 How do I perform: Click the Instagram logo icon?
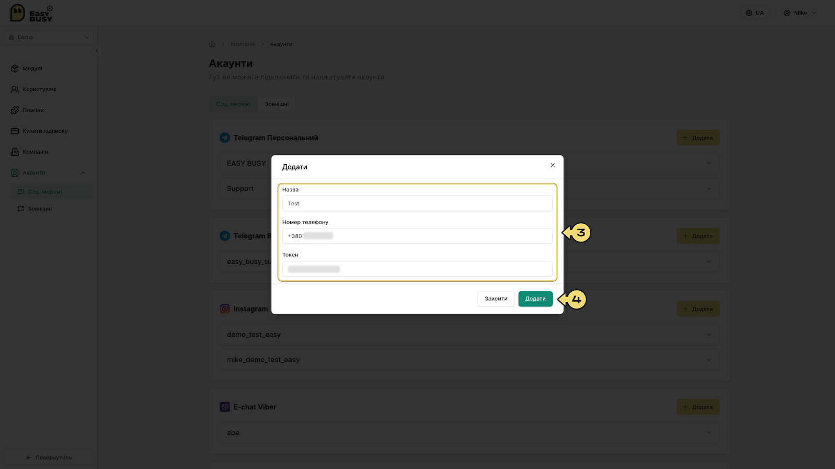click(225, 309)
